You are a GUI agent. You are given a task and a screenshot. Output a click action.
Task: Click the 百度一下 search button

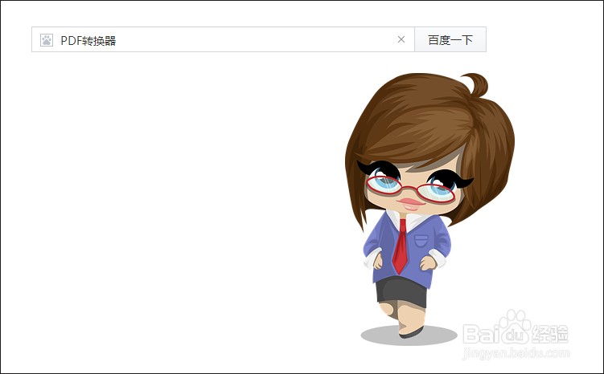tap(450, 39)
